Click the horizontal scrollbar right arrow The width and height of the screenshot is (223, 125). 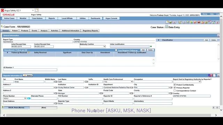pyautogui.click(x=216, y=115)
